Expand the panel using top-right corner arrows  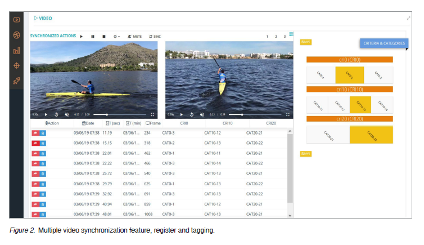[409, 18]
